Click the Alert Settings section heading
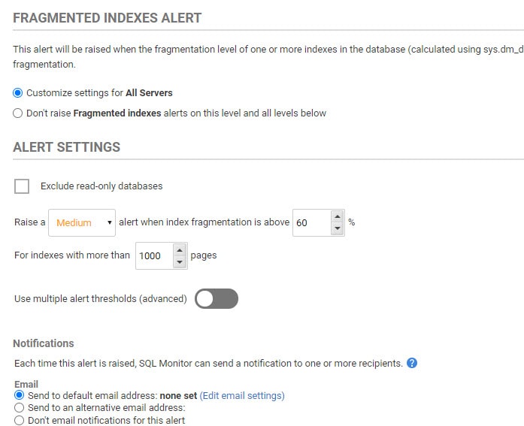 click(x=66, y=147)
